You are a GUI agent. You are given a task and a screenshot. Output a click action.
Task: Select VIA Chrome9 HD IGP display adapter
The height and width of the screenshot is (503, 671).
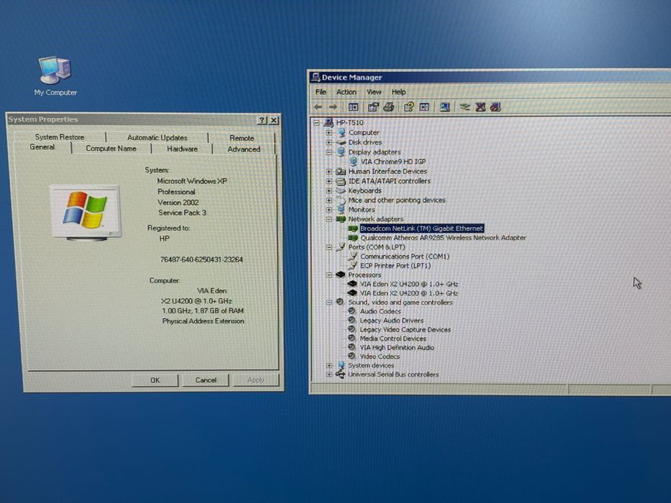pyautogui.click(x=393, y=162)
